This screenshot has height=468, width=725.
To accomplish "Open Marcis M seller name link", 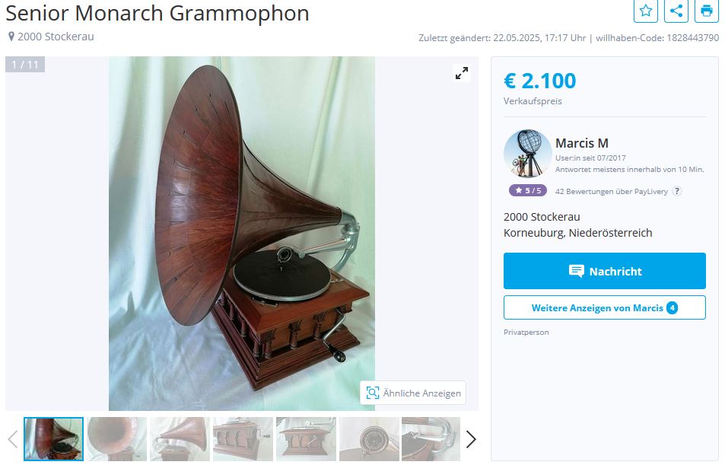I will point(582,143).
